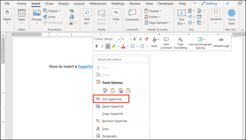Open the font name box Calibri (Body)
Image resolution: width=246 pixels, height=140 pixels.
pos(107,39)
